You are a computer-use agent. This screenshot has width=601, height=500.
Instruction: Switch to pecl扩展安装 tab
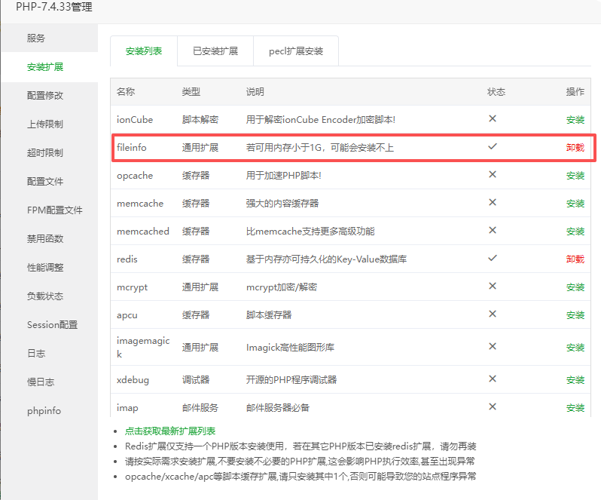pyautogui.click(x=295, y=51)
